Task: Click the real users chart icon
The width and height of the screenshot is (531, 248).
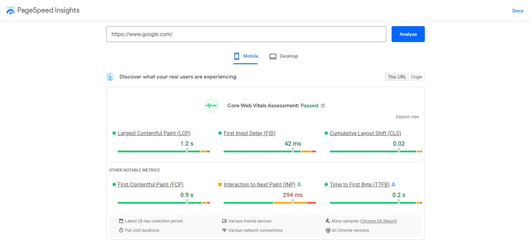Action: (110, 77)
